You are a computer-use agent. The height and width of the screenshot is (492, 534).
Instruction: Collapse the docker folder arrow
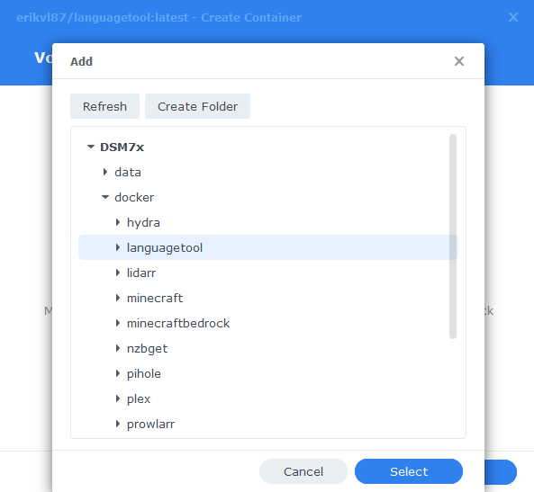(105, 197)
